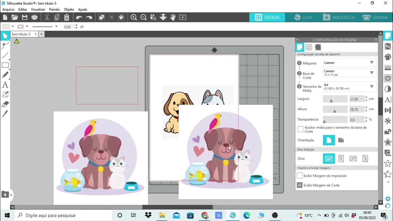Open the Base de Corte dropdown
The image size is (393, 221).
pos(350,73)
